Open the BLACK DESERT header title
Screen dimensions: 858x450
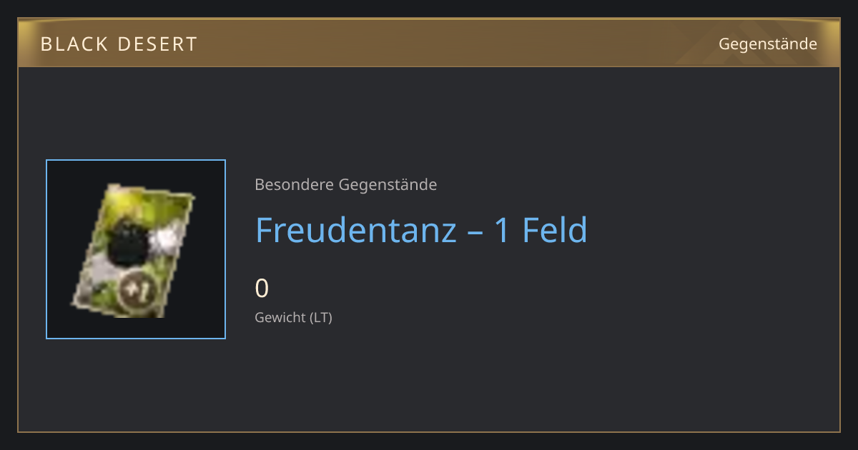119,44
